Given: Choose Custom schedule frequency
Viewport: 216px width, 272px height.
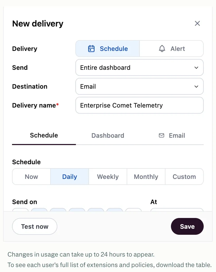Looking at the screenshot, I should pos(184,177).
